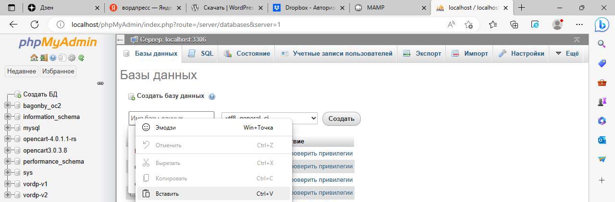Open the utf8_general_ci collation dropdown
The width and height of the screenshot is (615, 202).
click(x=269, y=119)
